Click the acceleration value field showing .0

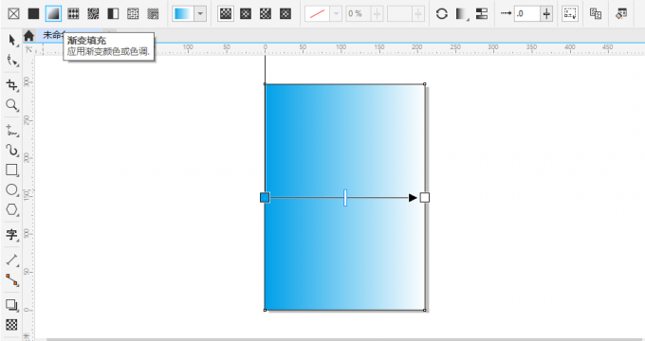coord(527,13)
